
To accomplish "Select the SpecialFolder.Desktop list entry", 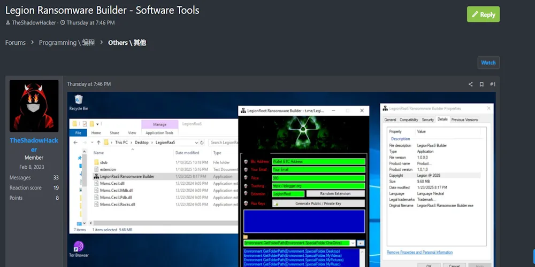I will [292, 252].
